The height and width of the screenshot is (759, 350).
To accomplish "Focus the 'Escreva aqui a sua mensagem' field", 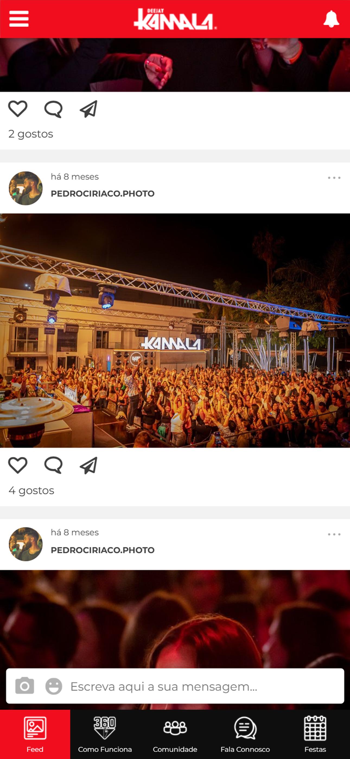I will click(175, 686).
